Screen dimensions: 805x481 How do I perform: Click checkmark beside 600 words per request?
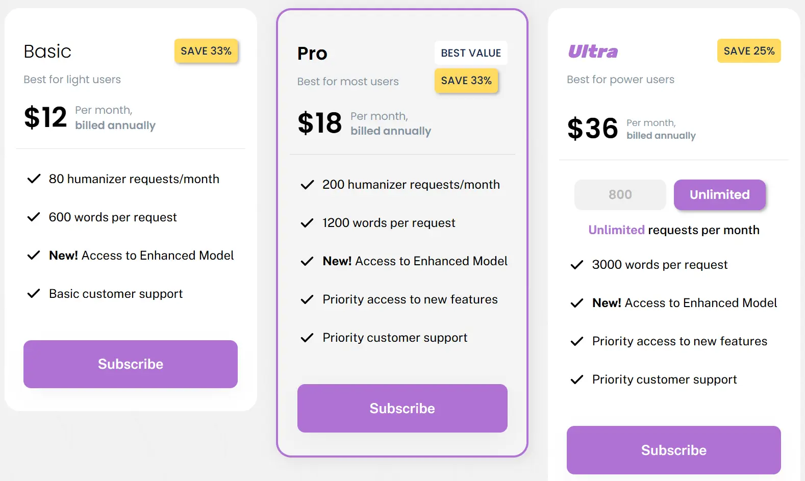click(x=34, y=217)
